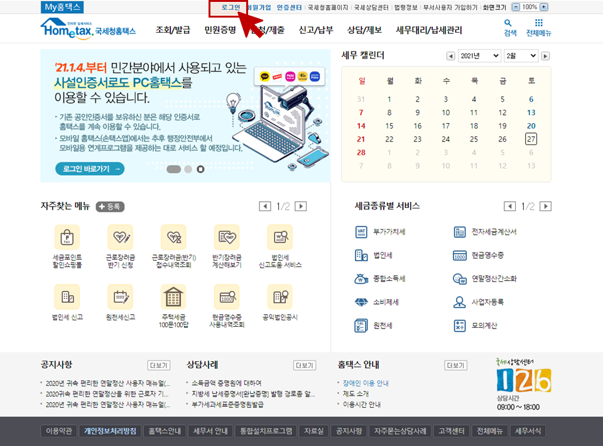Click the 회원가입 link

click(x=259, y=8)
